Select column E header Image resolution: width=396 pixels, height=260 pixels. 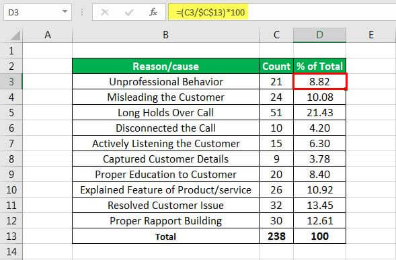tap(370, 35)
